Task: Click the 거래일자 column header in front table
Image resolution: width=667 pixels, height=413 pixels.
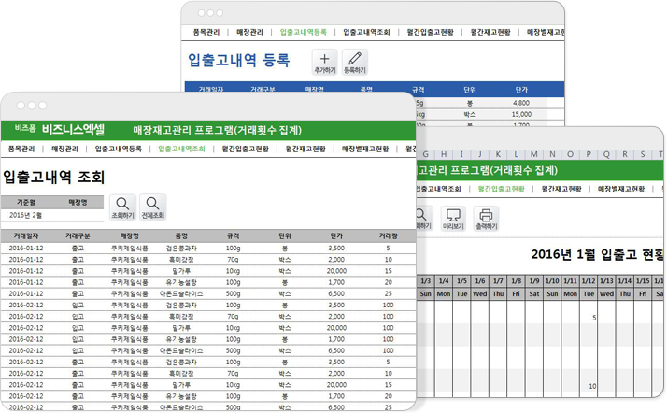Action: point(26,236)
